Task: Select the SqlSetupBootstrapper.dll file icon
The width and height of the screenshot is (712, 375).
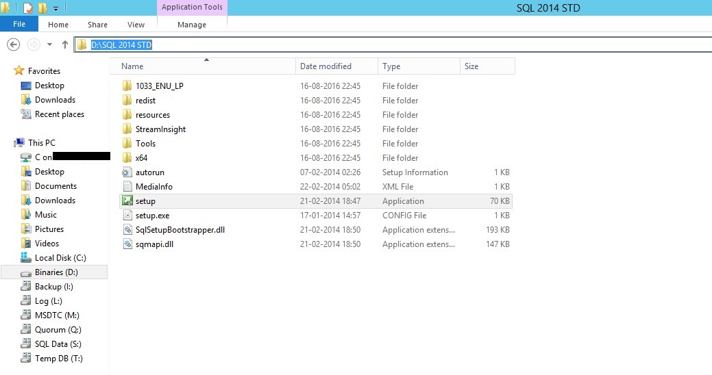Action: point(127,230)
